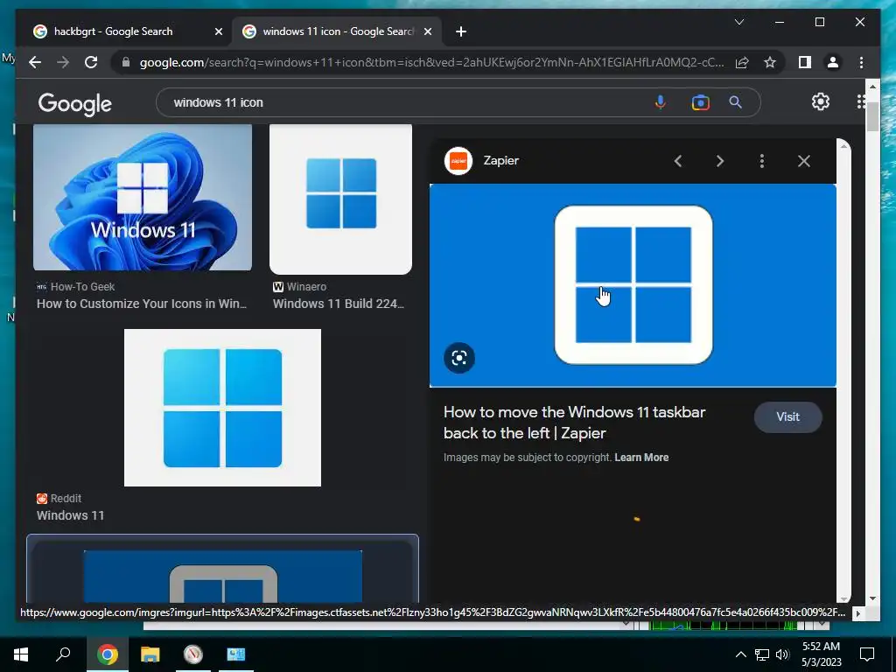The height and width of the screenshot is (672, 896).
Task: Open the Google apps grid
Action: [861, 101]
